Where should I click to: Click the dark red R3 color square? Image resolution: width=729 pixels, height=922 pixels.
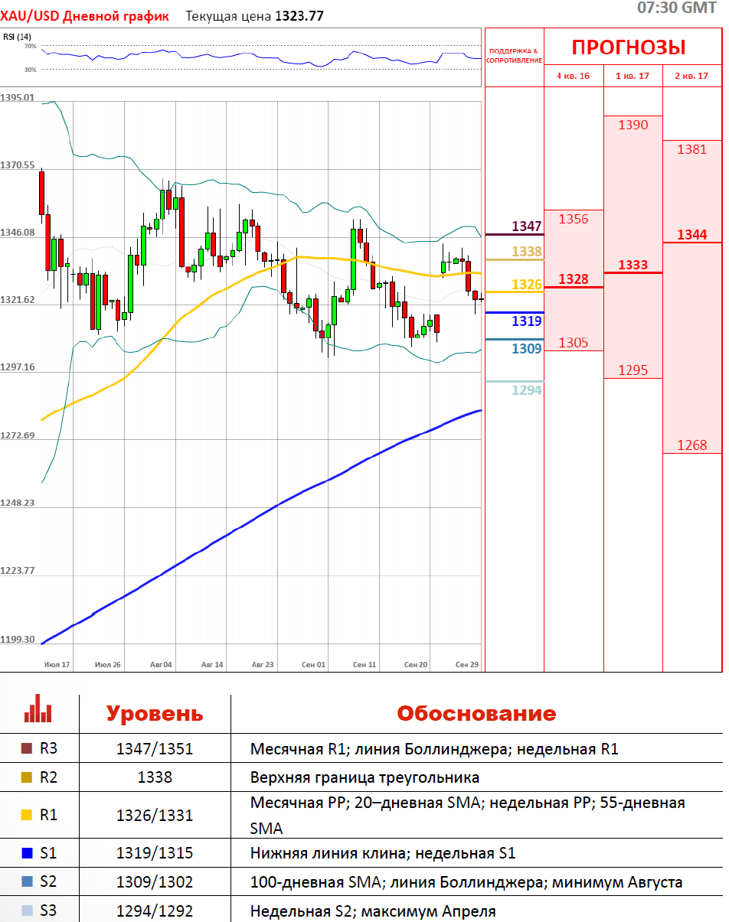(x=27, y=749)
